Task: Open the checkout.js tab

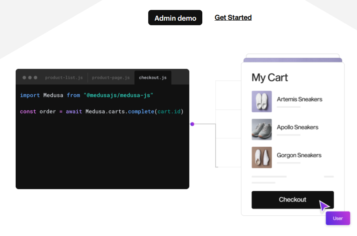Action: tap(153, 78)
